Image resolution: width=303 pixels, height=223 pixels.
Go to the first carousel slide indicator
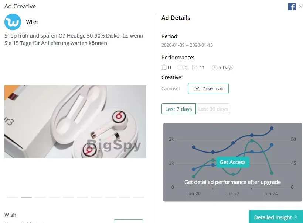(12, 197)
